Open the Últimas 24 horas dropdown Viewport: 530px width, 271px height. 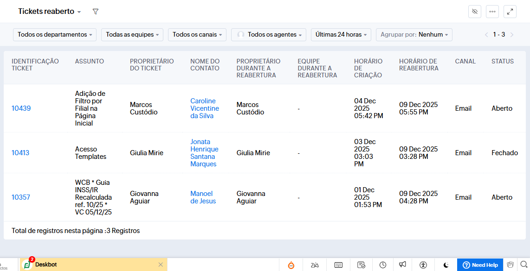pyautogui.click(x=341, y=35)
